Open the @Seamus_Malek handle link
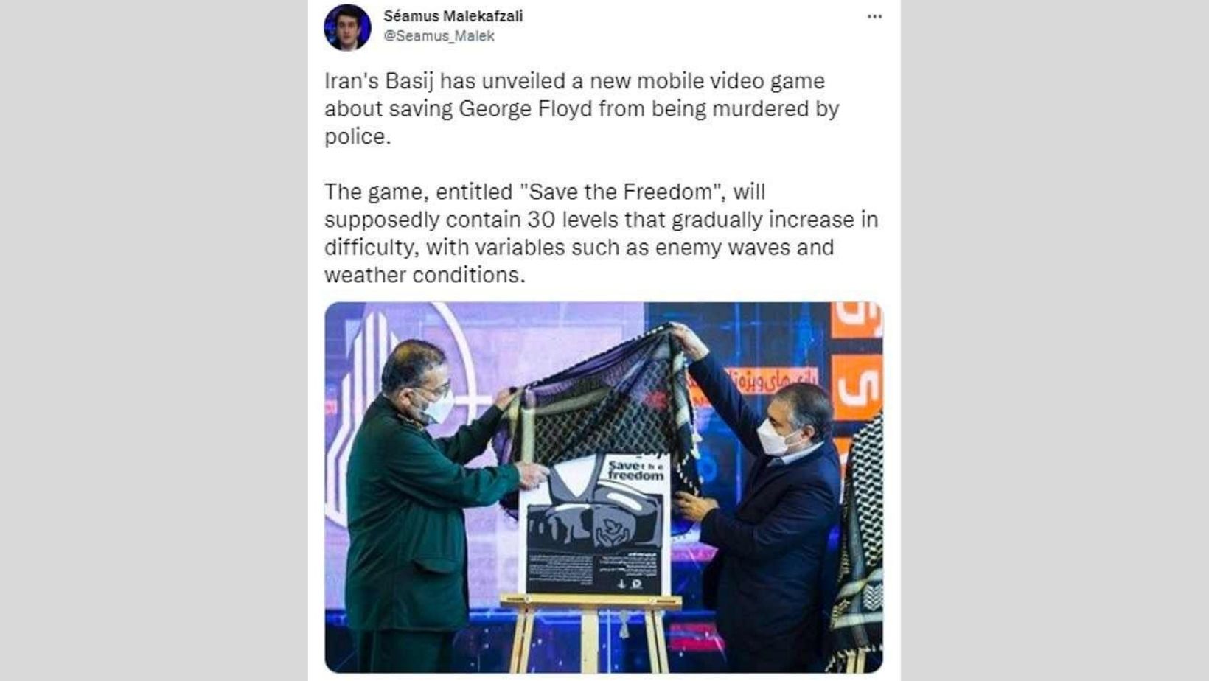Image resolution: width=1209 pixels, height=681 pixels. pos(439,36)
